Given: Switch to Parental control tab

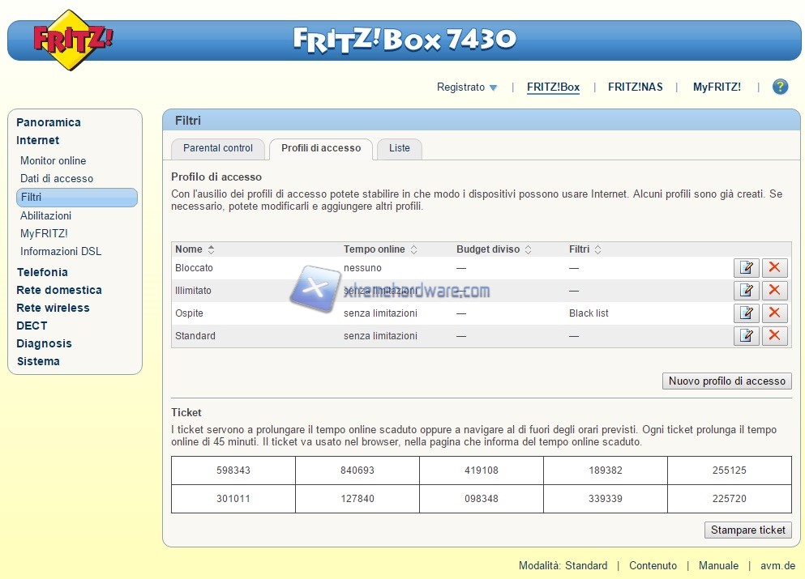Looking at the screenshot, I should pos(218,148).
